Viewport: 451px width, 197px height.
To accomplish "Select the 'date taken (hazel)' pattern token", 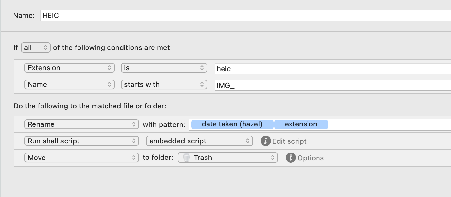I will [232, 124].
